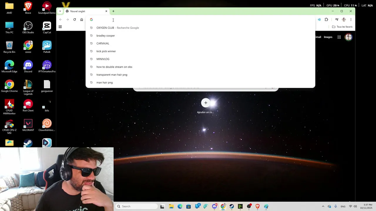The height and width of the screenshot is (211, 376).
Task: Choose MINIVLOG suggestion
Action: pos(200,59)
